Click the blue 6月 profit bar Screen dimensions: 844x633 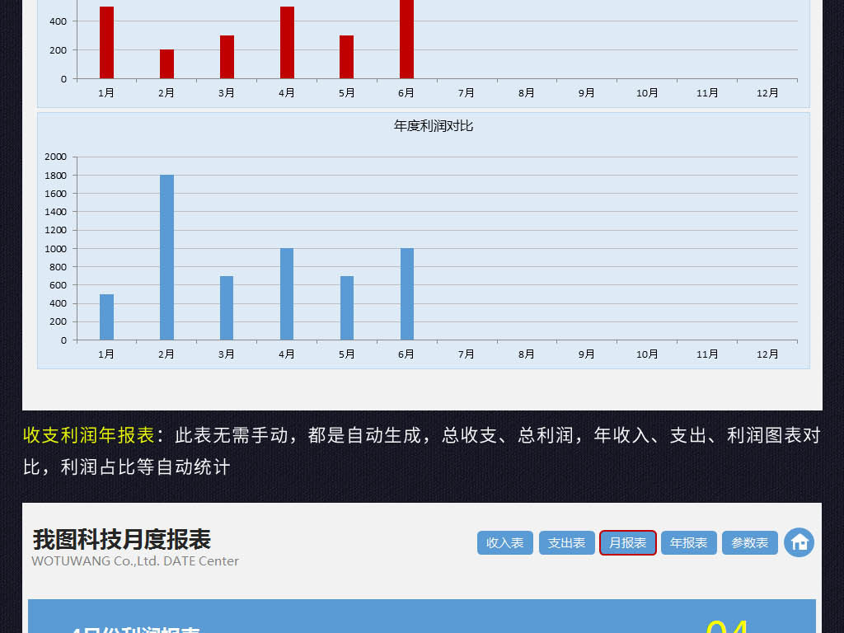tap(407, 294)
